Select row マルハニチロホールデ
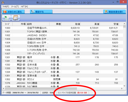Viewport: 128px width, 102px height. tap(63, 72)
